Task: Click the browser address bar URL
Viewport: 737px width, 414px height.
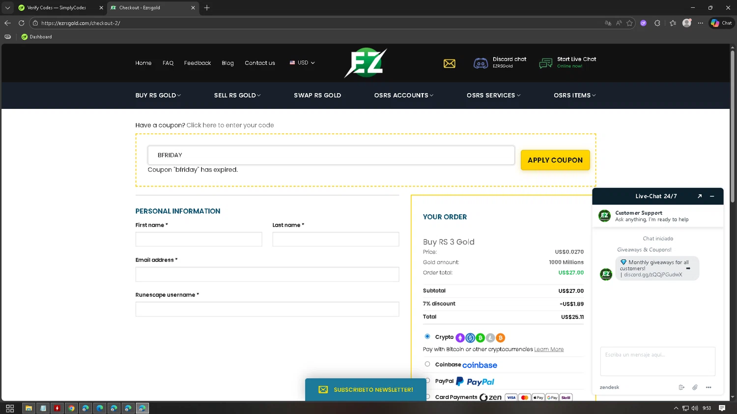Action: pyautogui.click(x=81, y=23)
